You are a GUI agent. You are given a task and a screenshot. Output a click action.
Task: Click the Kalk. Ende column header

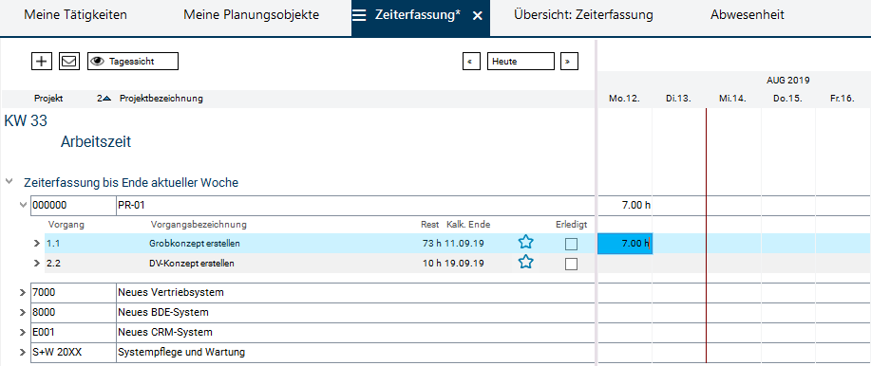point(468,225)
